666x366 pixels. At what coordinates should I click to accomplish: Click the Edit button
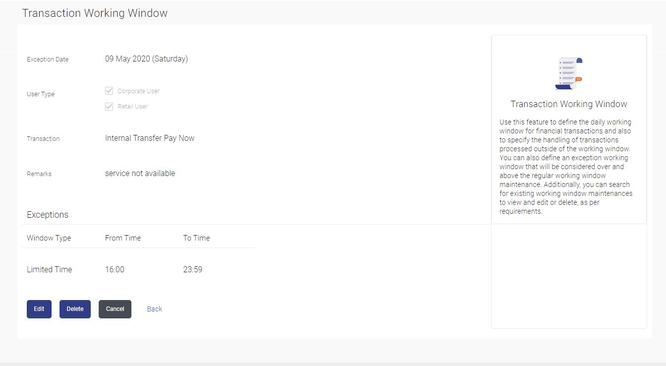pyautogui.click(x=39, y=308)
